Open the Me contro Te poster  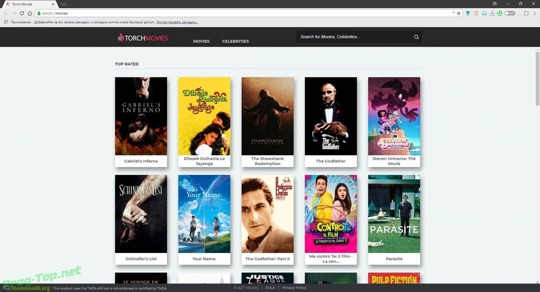(x=331, y=214)
